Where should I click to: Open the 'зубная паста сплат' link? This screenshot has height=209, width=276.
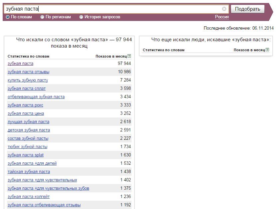(x=27, y=89)
